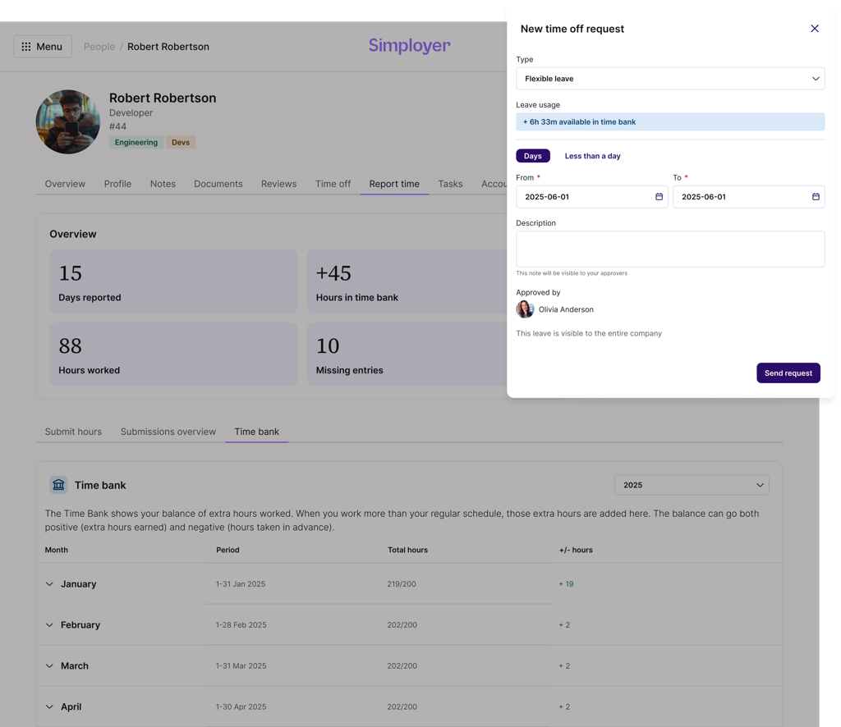
Task: Expand the April row chevron
Action: pos(49,706)
